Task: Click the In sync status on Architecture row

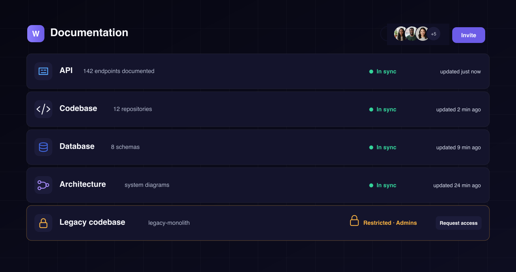Action: (x=383, y=185)
